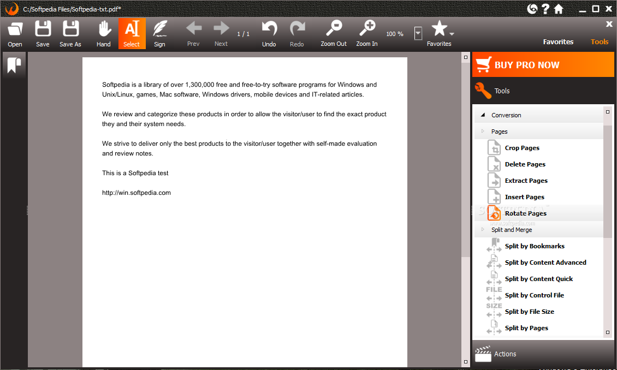Go to next page with Next
This screenshot has width=617, height=370.
[221, 34]
